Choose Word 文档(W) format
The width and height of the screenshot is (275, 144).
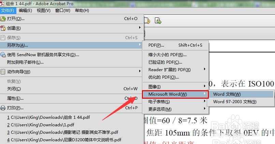[241, 94]
